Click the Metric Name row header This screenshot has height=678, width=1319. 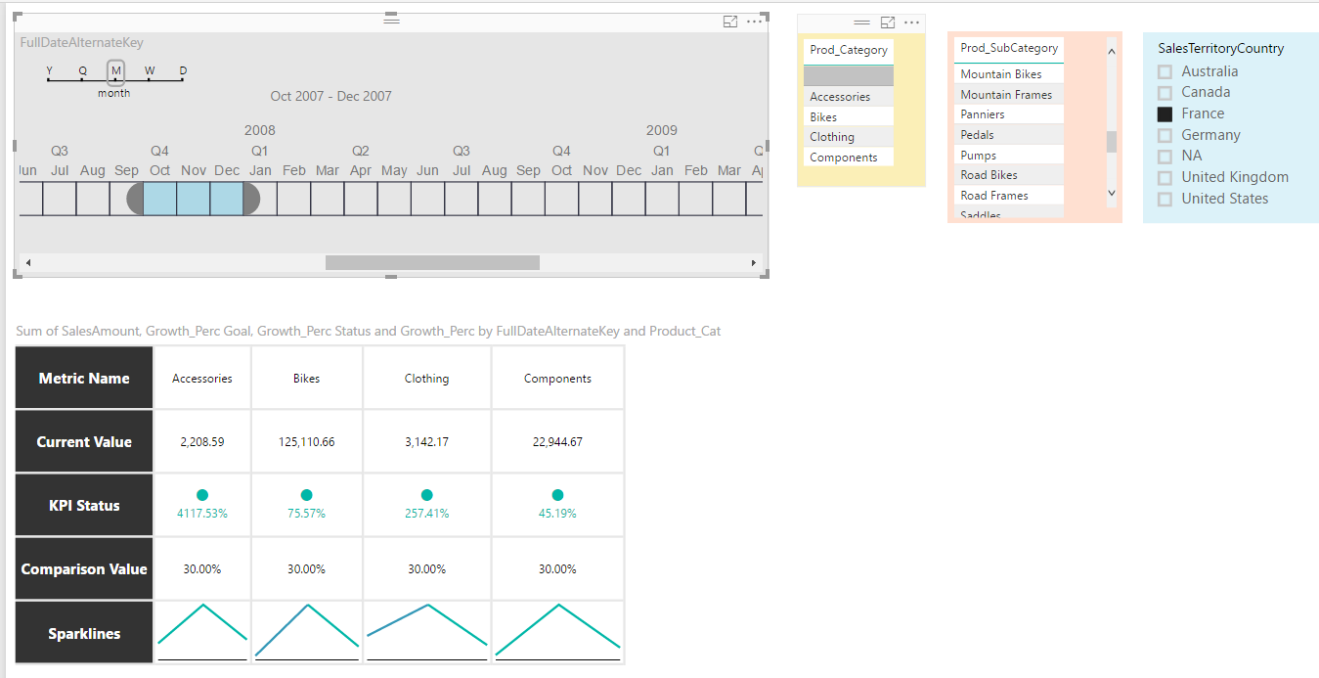point(84,378)
